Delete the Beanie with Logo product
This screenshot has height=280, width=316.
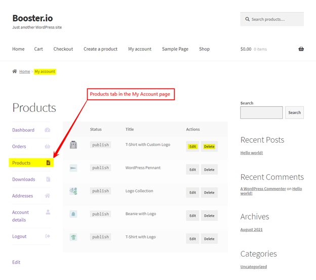tap(209, 216)
